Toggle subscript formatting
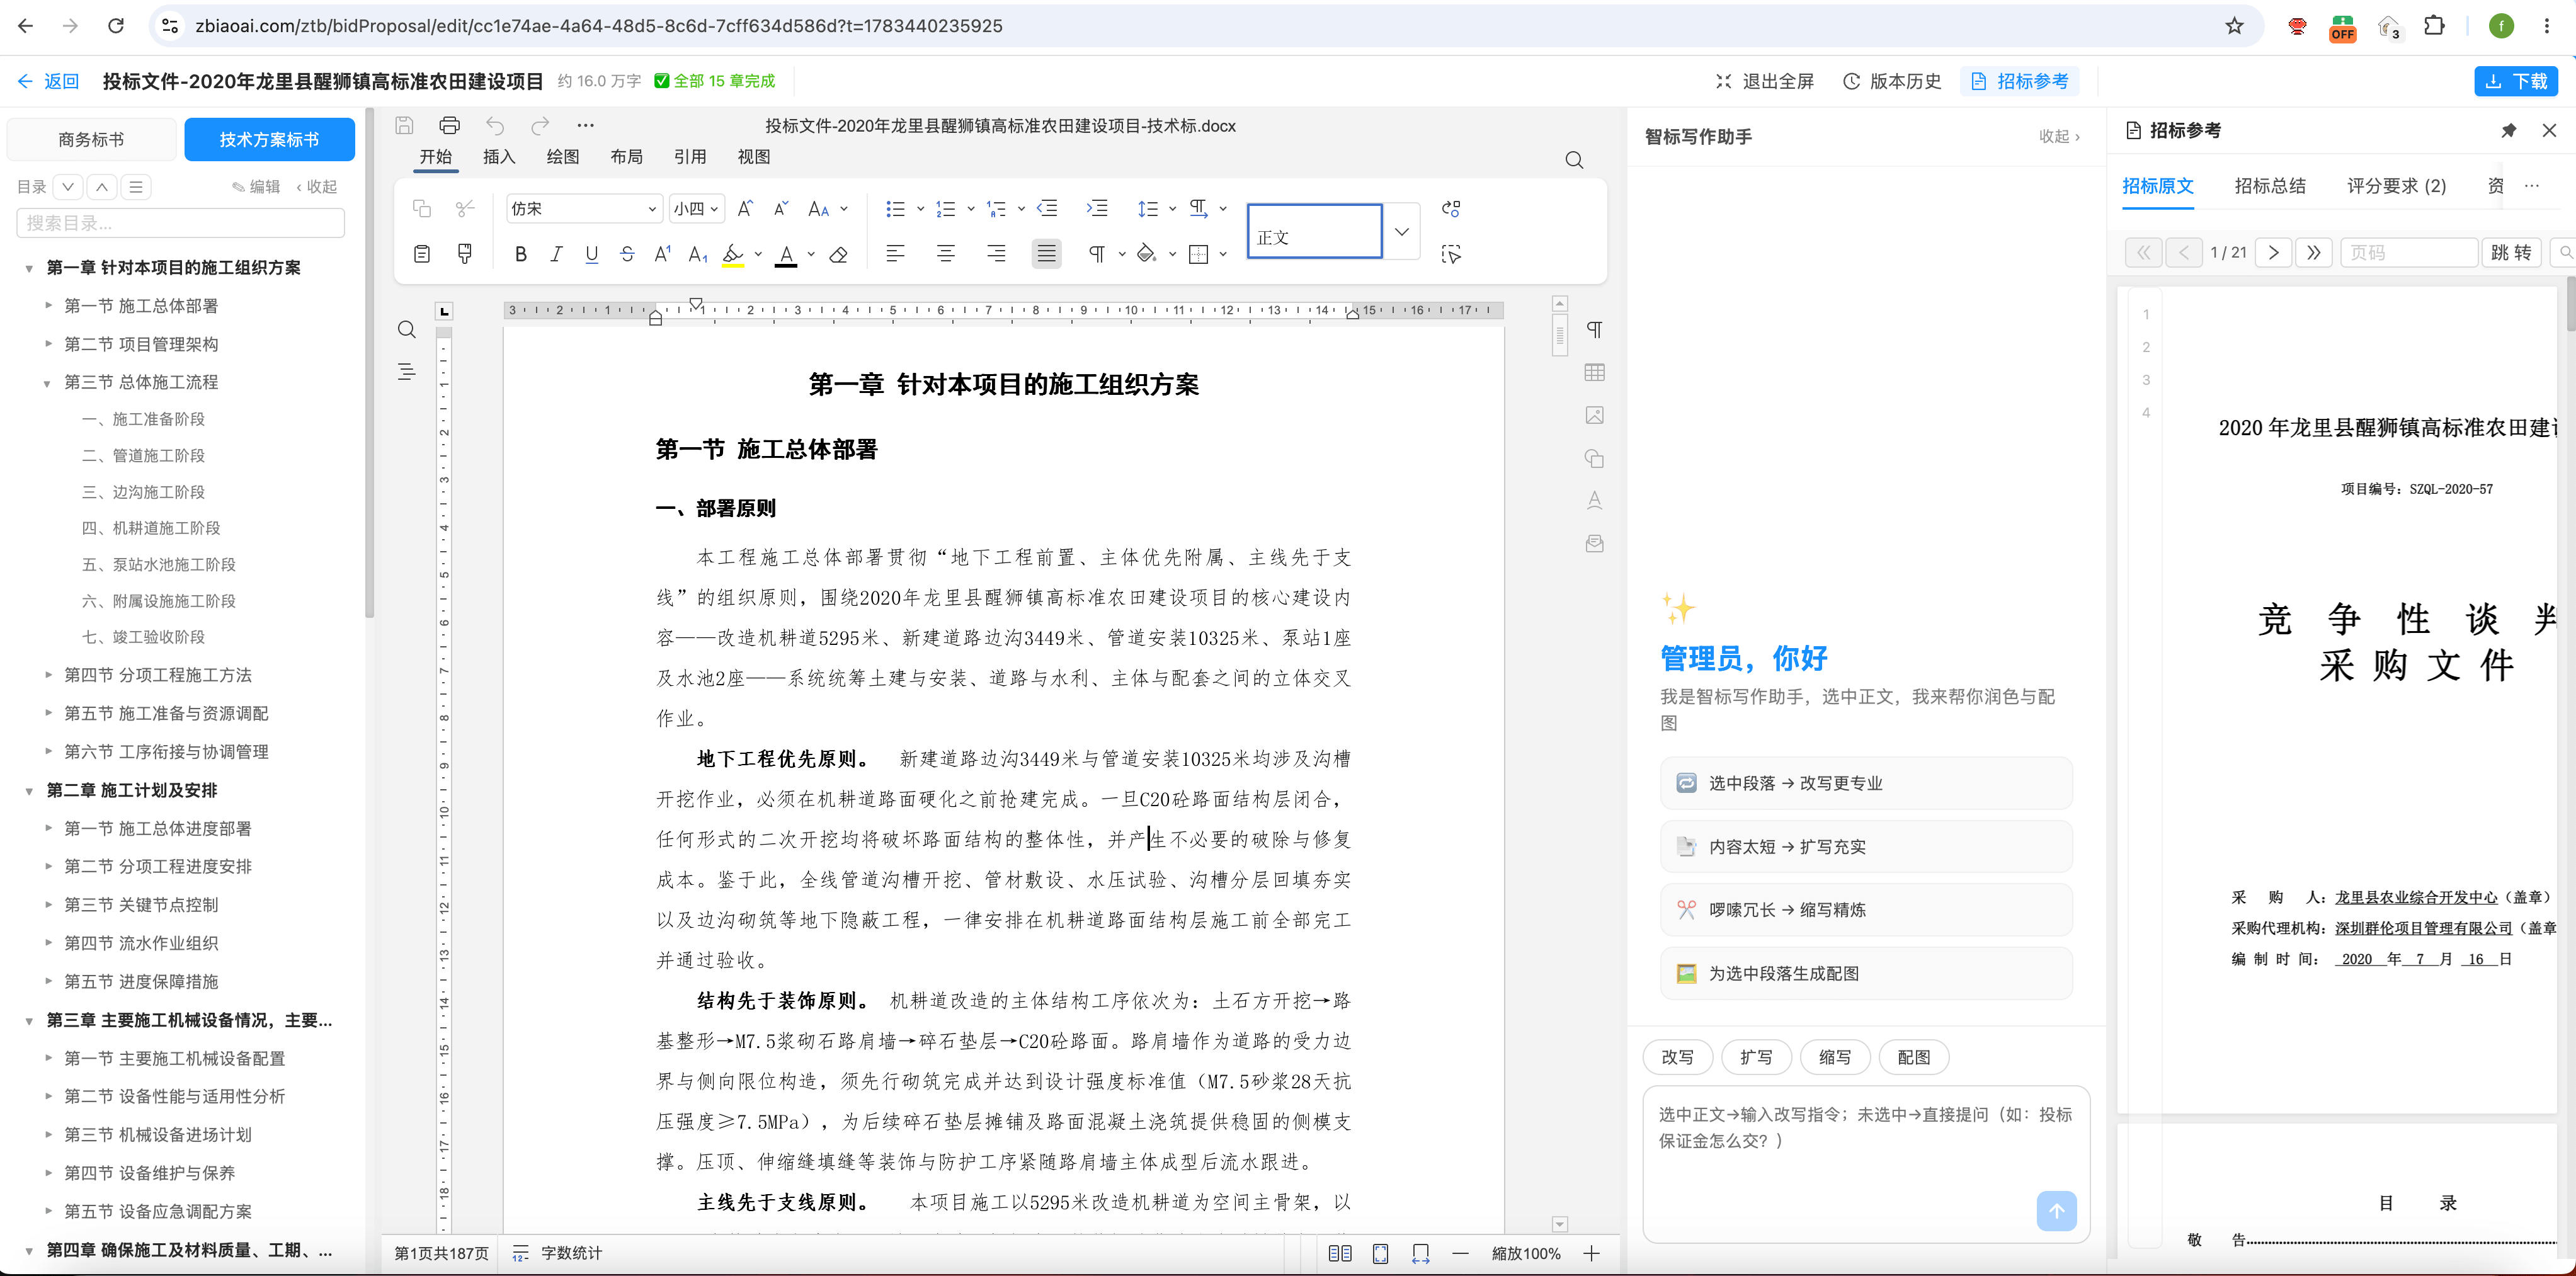 coord(698,254)
